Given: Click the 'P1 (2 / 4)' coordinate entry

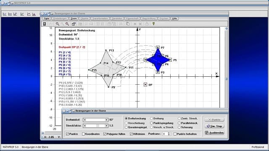Looking at the screenshot, I should (x=65, y=52).
